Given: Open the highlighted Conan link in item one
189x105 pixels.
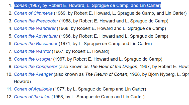Looking at the screenshot, I should point(21,5).
